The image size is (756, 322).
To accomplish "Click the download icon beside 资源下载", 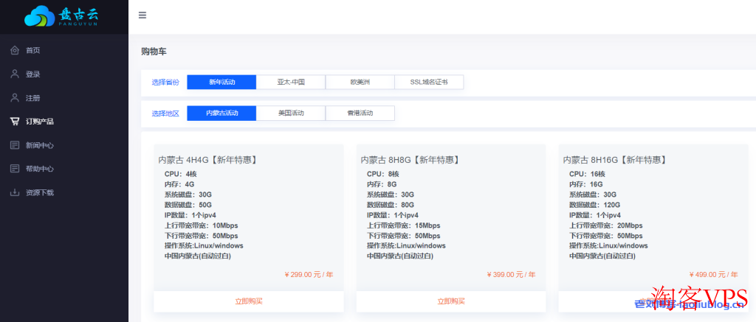I will (x=15, y=192).
